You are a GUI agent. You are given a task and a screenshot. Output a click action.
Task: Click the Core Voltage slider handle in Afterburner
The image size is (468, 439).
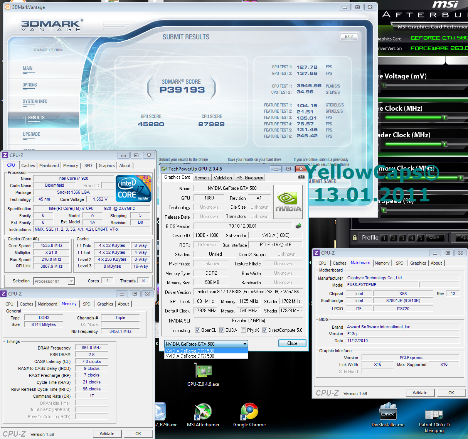[x=384, y=85]
